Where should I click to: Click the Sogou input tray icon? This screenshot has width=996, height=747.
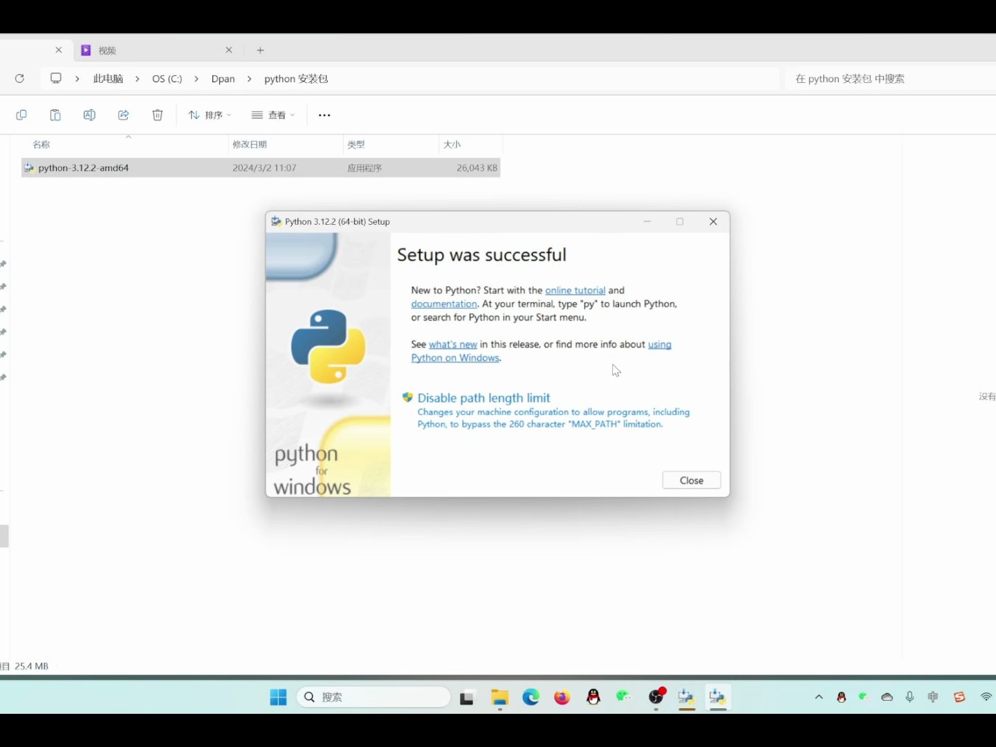(959, 697)
